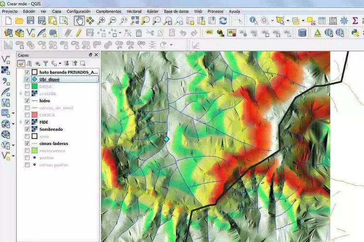Click the Refresh map icon
The height and width of the screenshot is (242, 364).
(223, 20)
